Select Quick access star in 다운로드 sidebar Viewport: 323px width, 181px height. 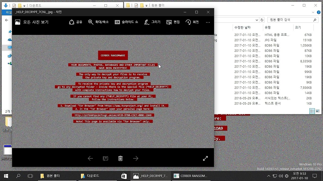[x=10, y=32]
